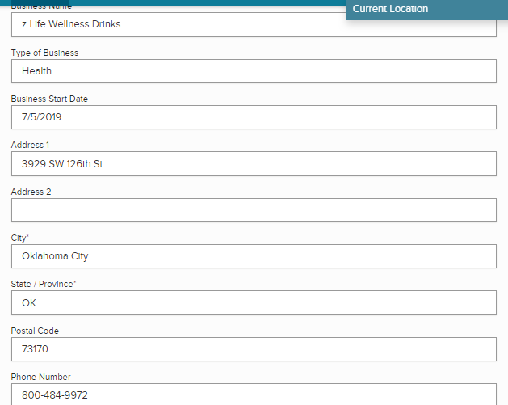Viewport: 508px width, 405px height.
Task: Click the City field containing Oklahoma City
Action: click(x=254, y=256)
